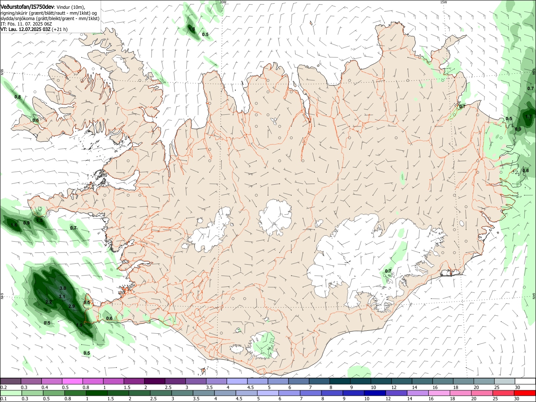
Task: Click the 1.8 precipitation value north of Iceland
Action: [x=192, y=29]
